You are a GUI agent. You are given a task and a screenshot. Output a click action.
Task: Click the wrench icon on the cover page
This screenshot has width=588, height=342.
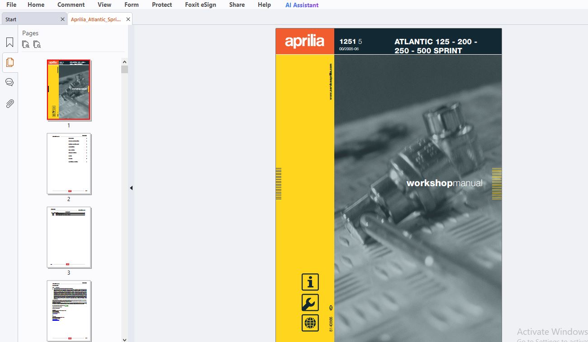[x=310, y=303]
